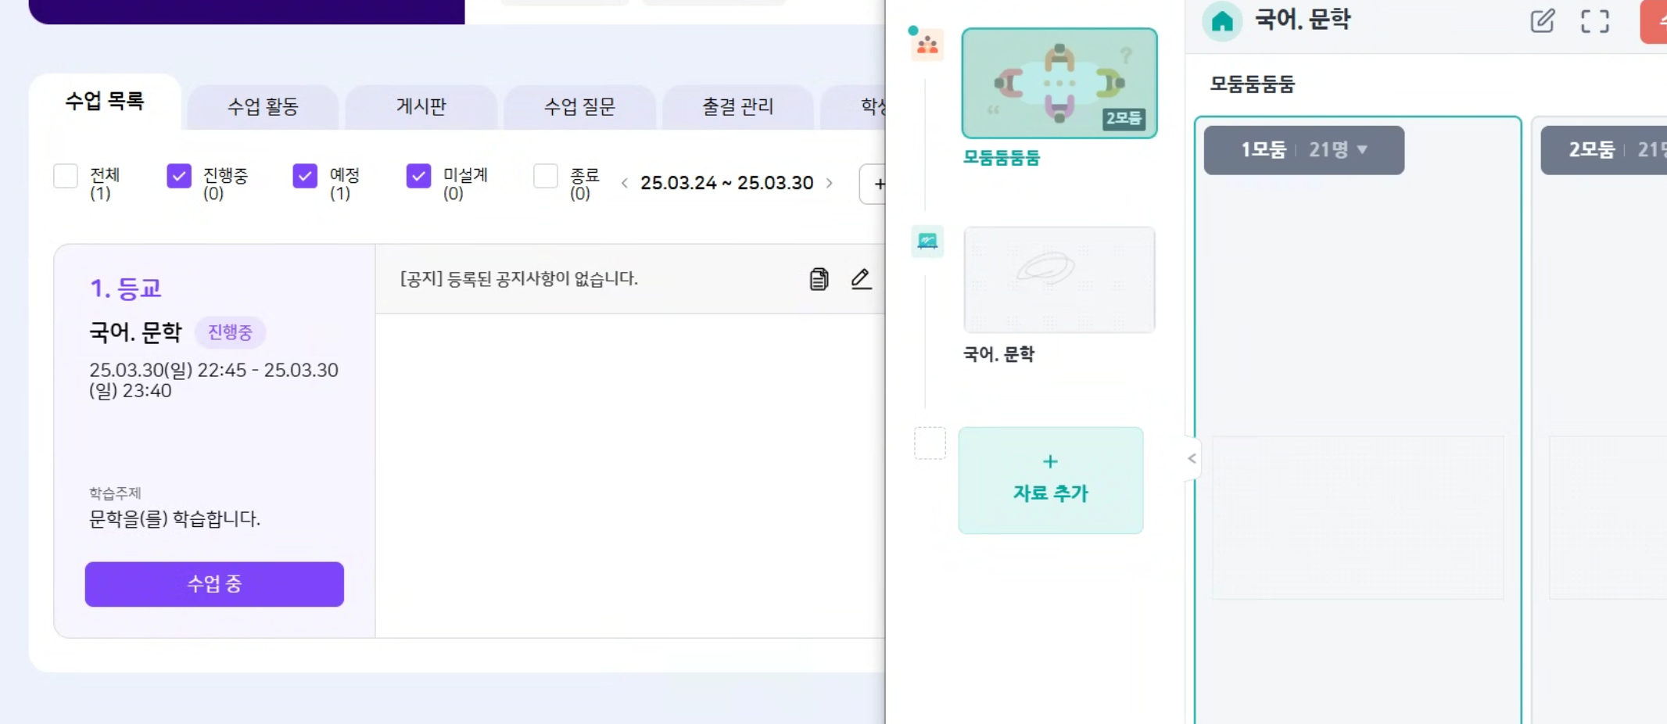
Task: Enter fullscreen with the expand icon
Action: [1594, 21]
